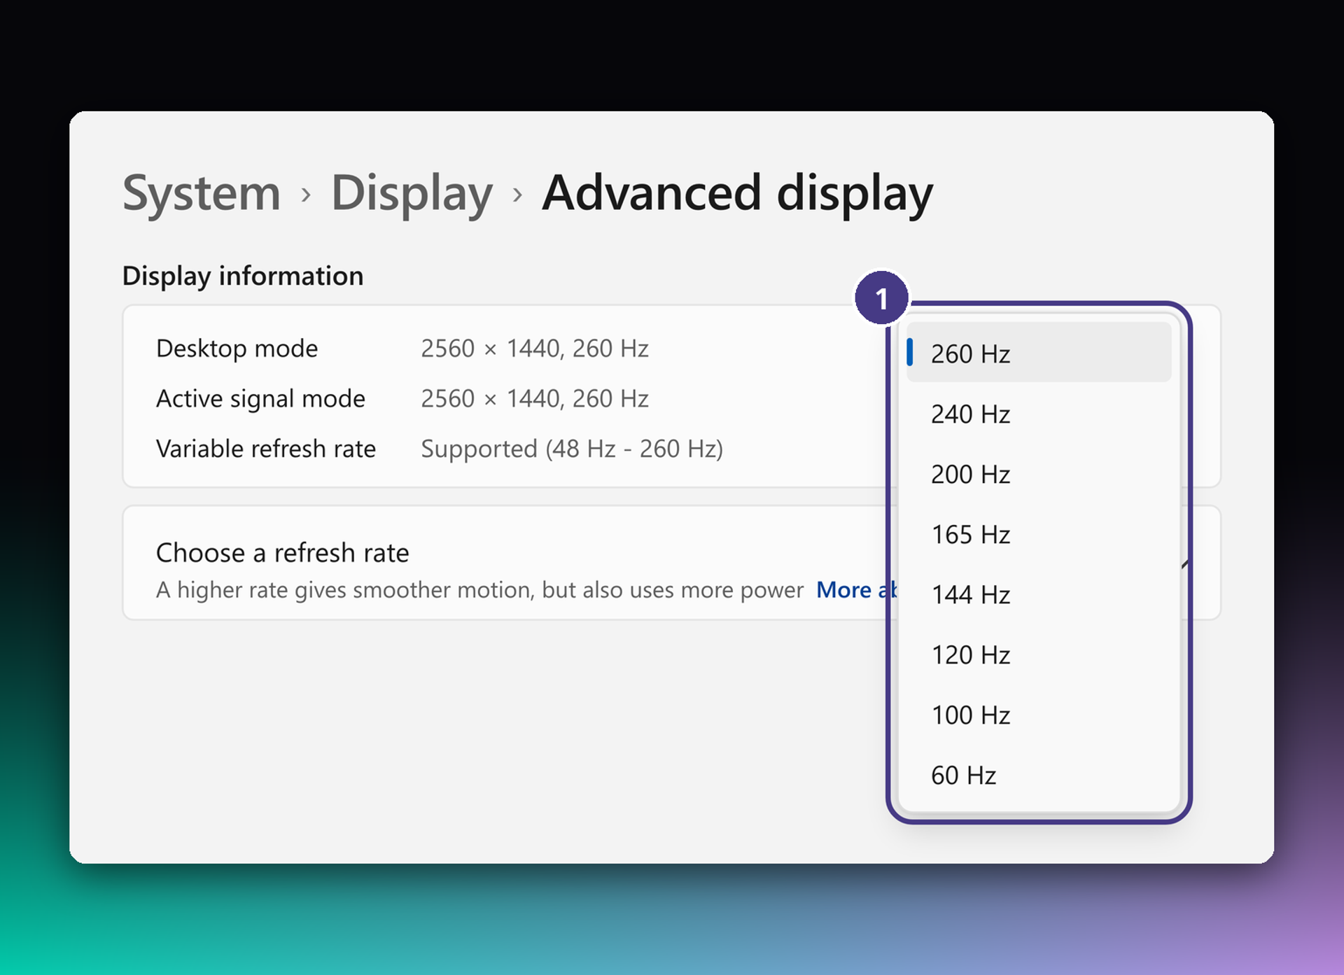Click the Desktop mode label
1344x975 pixels.
[x=237, y=349]
